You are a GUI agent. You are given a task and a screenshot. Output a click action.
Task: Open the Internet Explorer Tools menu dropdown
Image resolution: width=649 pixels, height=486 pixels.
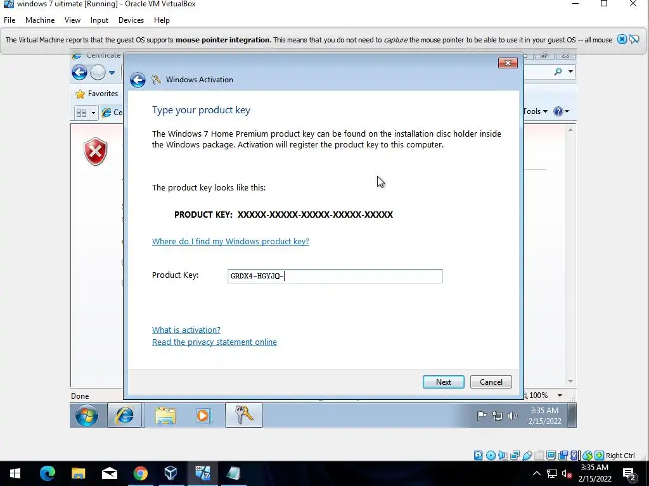tap(536, 111)
